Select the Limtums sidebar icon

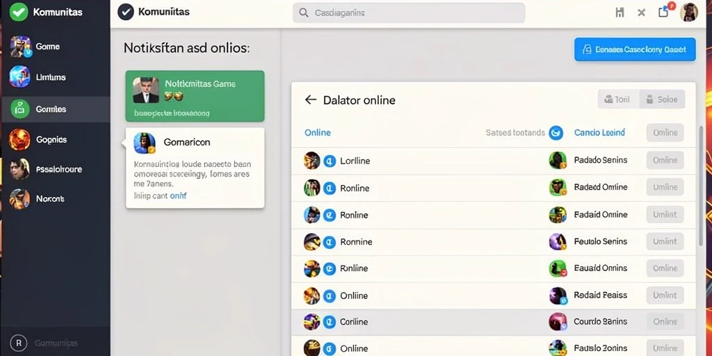tap(20, 76)
